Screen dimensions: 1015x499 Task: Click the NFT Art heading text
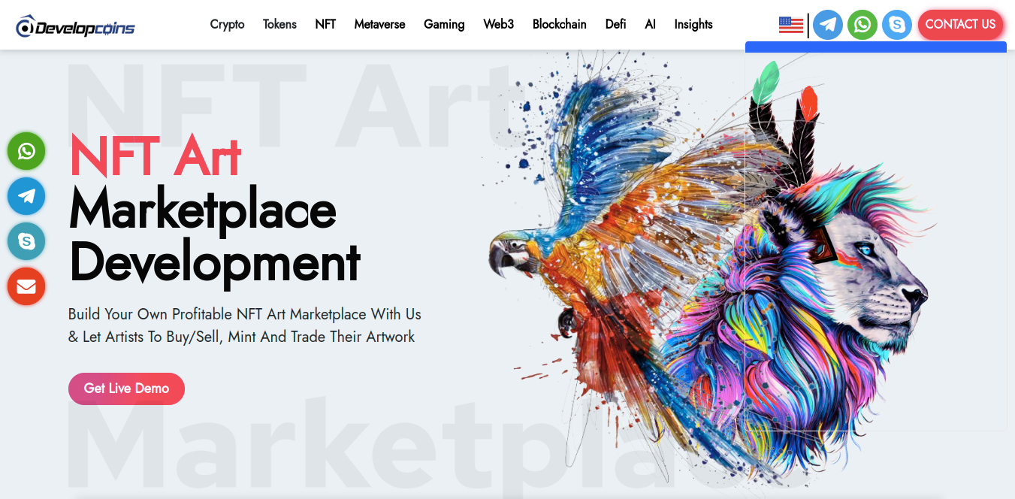[x=155, y=156]
